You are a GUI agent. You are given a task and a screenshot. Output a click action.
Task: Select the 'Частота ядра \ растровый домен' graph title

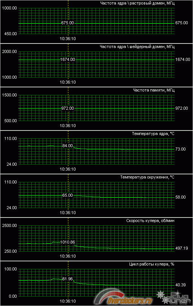[x=137, y=3]
